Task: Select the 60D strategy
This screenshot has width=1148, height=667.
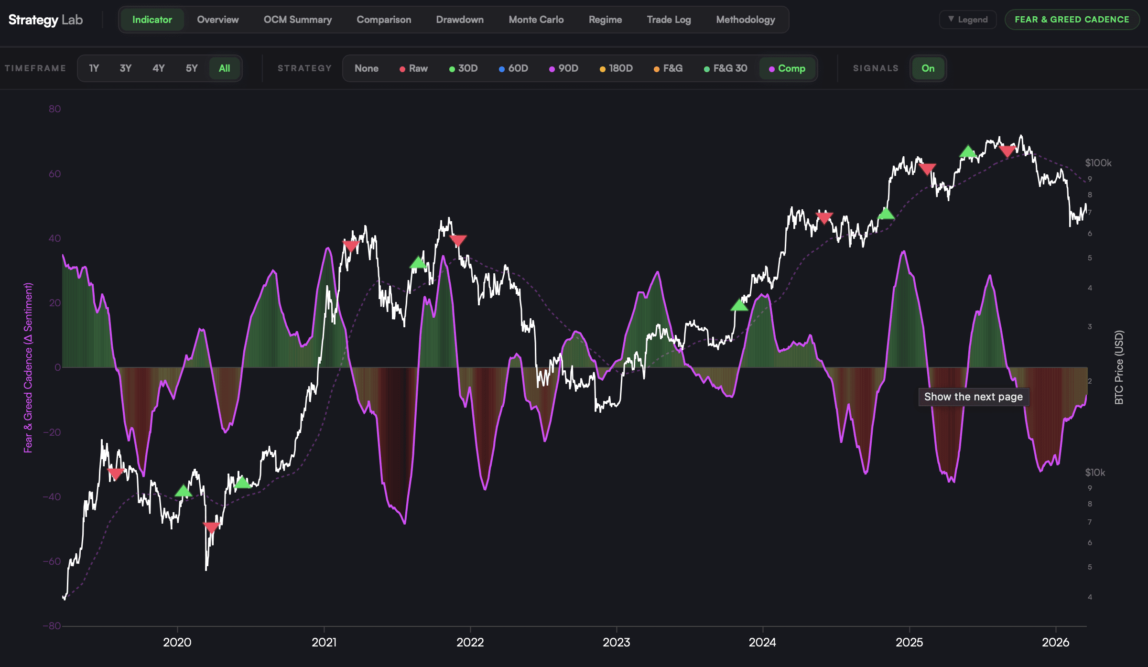Action: pos(514,68)
